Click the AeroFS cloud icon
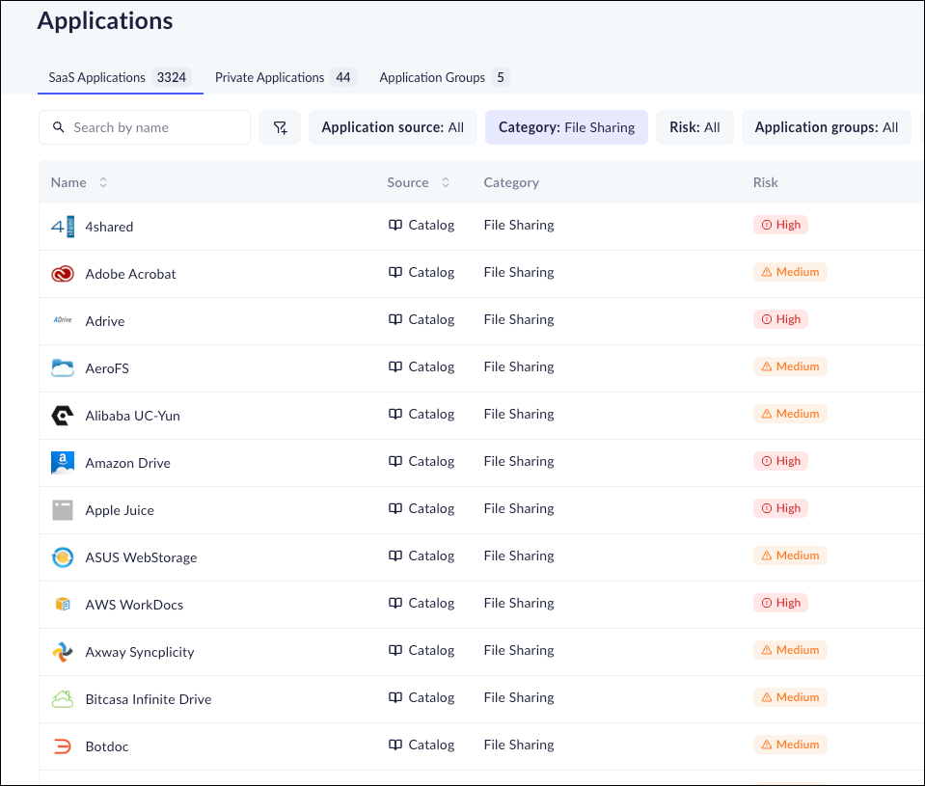Image resolution: width=925 pixels, height=786 pixels. [x=63, y=368]
